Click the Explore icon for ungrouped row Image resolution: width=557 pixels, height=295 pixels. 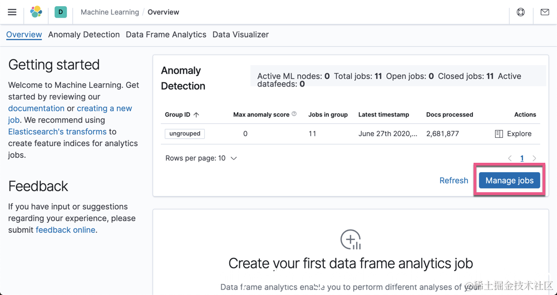click(x=499, y=134)
